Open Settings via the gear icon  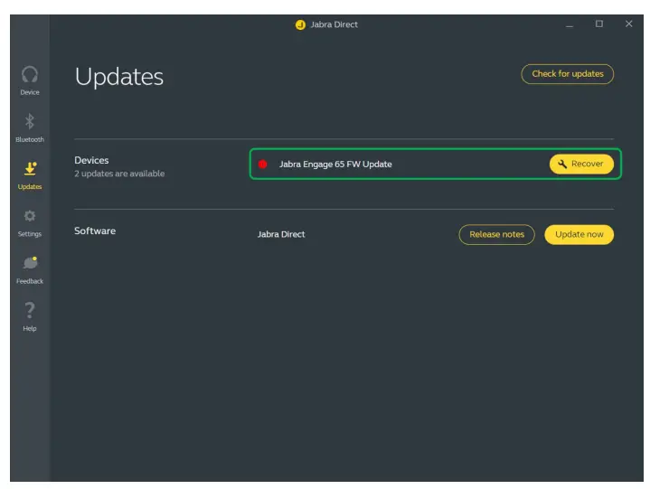click(30, 216)
